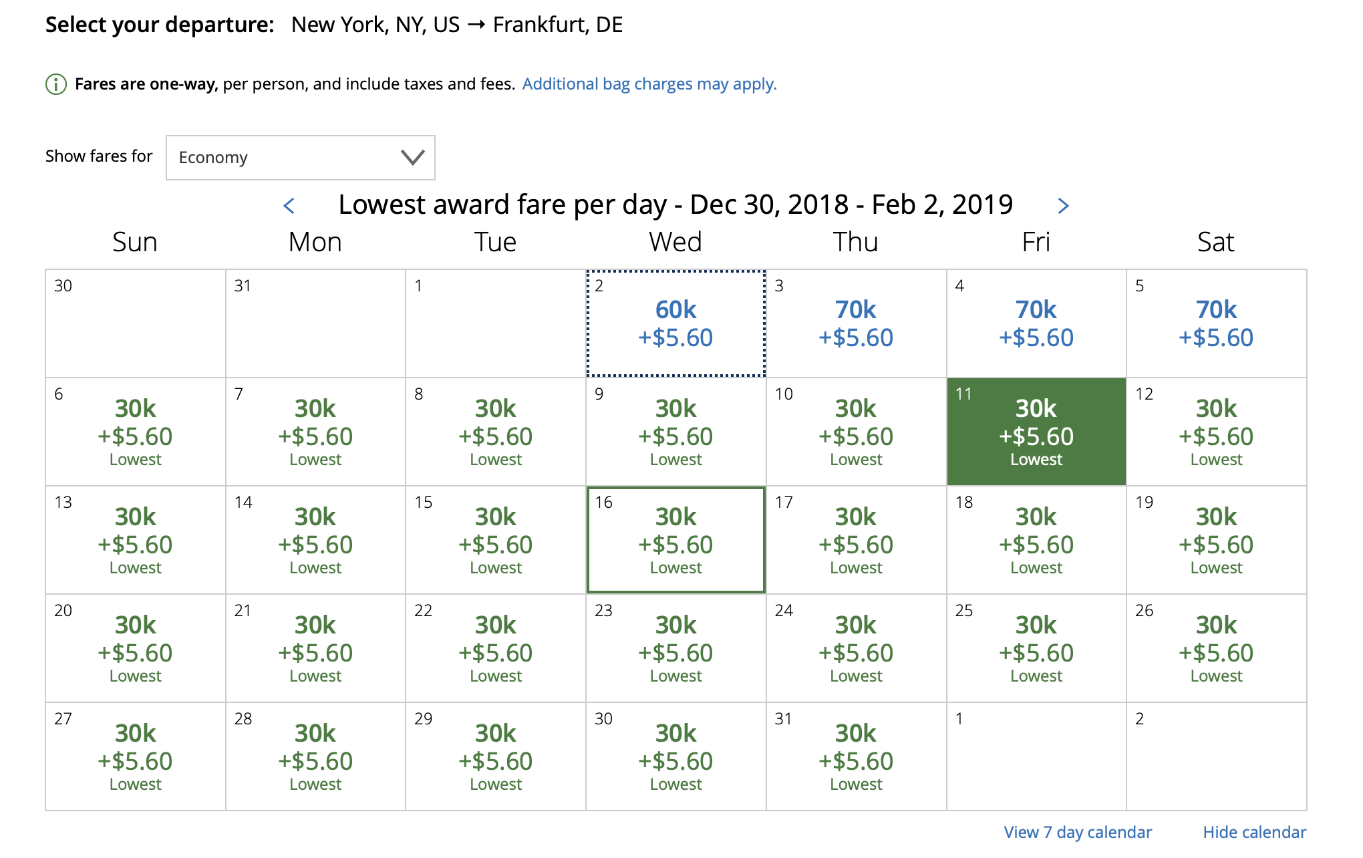Open the View 7 day calendar link
This screenshot has width=1363, height=858.
pyautogui.click(x=1078, y=832)
